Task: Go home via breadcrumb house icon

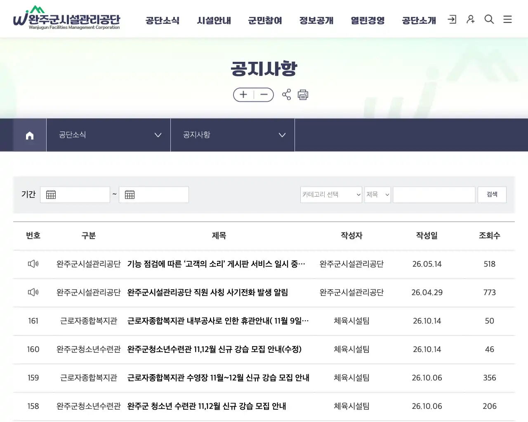Action: [x=30, y=135]
